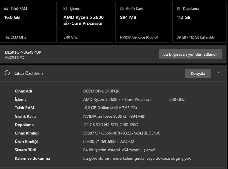Open the AMD Ryzen 5 2600 processor card

(86, 23)
